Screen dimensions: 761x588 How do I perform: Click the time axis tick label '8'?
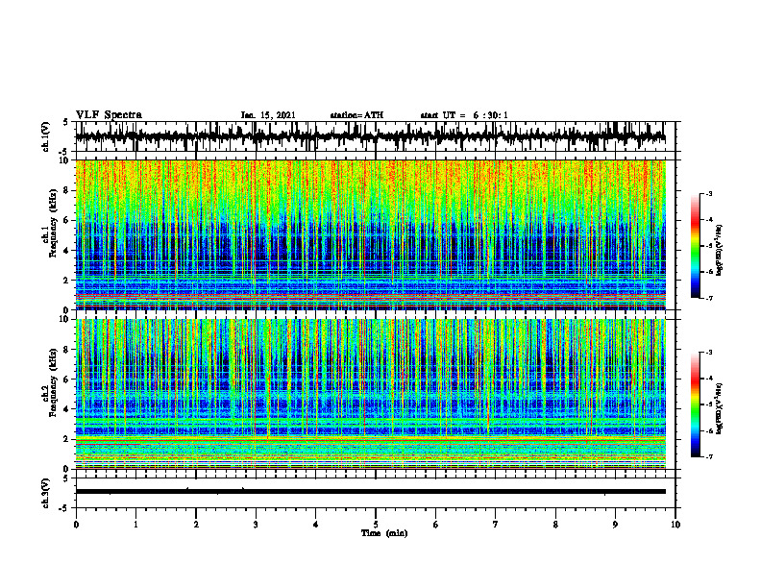[x=555, y=525]
